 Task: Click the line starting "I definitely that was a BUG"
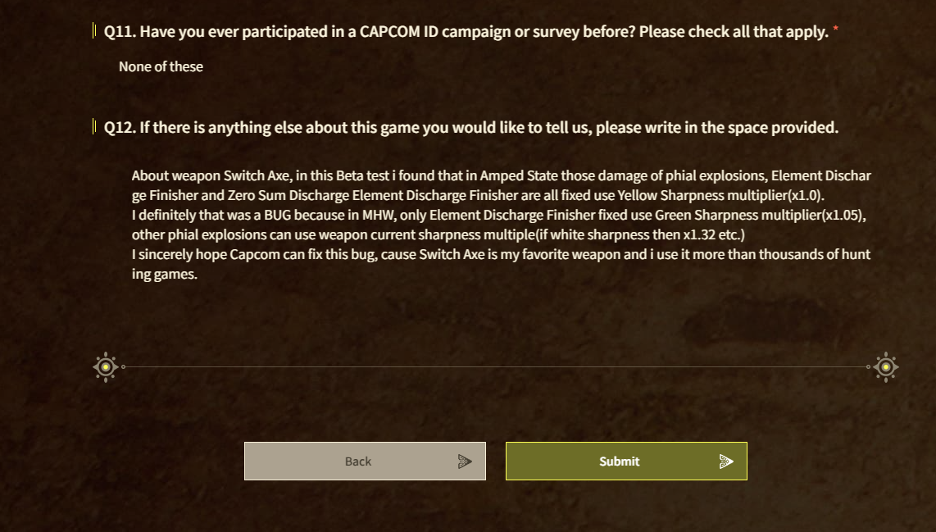(x=498, y=216)
